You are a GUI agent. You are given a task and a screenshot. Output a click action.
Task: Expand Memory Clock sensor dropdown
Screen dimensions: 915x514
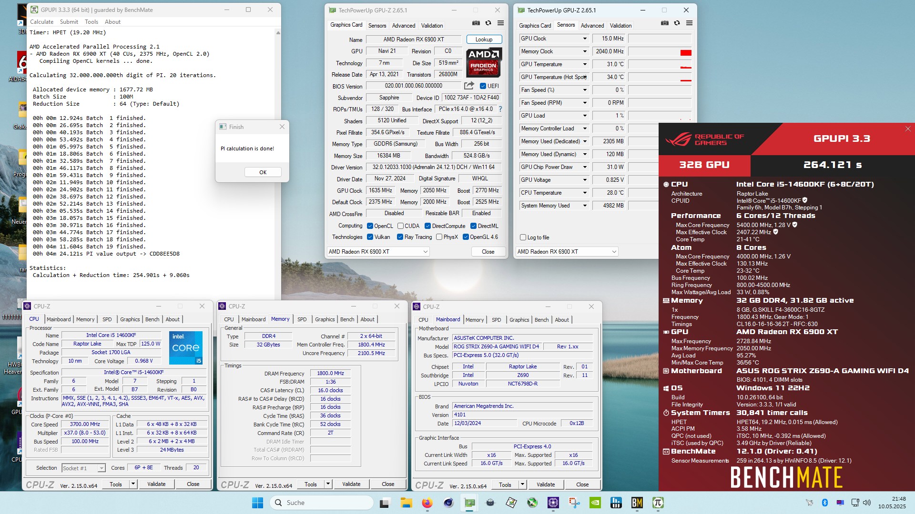point(585,51)
